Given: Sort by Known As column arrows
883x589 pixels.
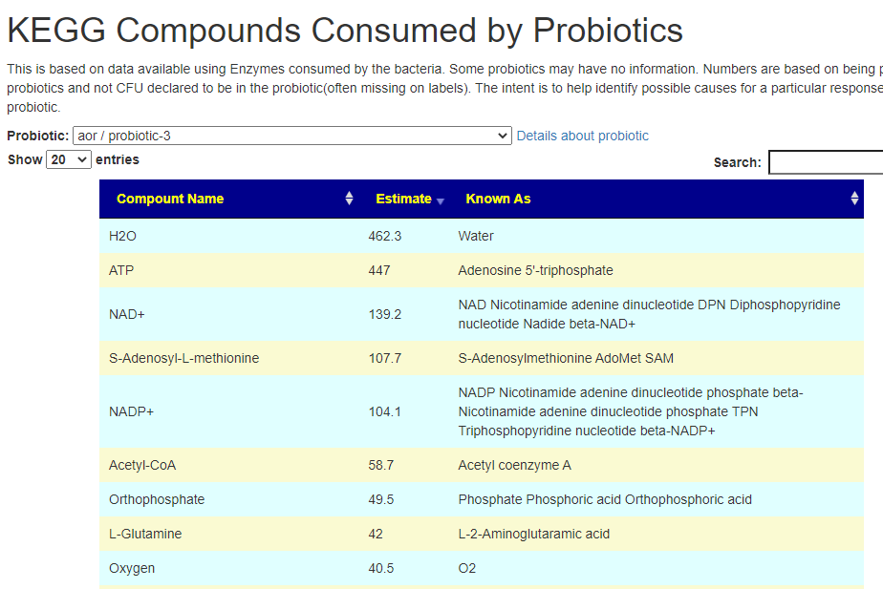Looking at the screenshot, I should pos(854,198).
